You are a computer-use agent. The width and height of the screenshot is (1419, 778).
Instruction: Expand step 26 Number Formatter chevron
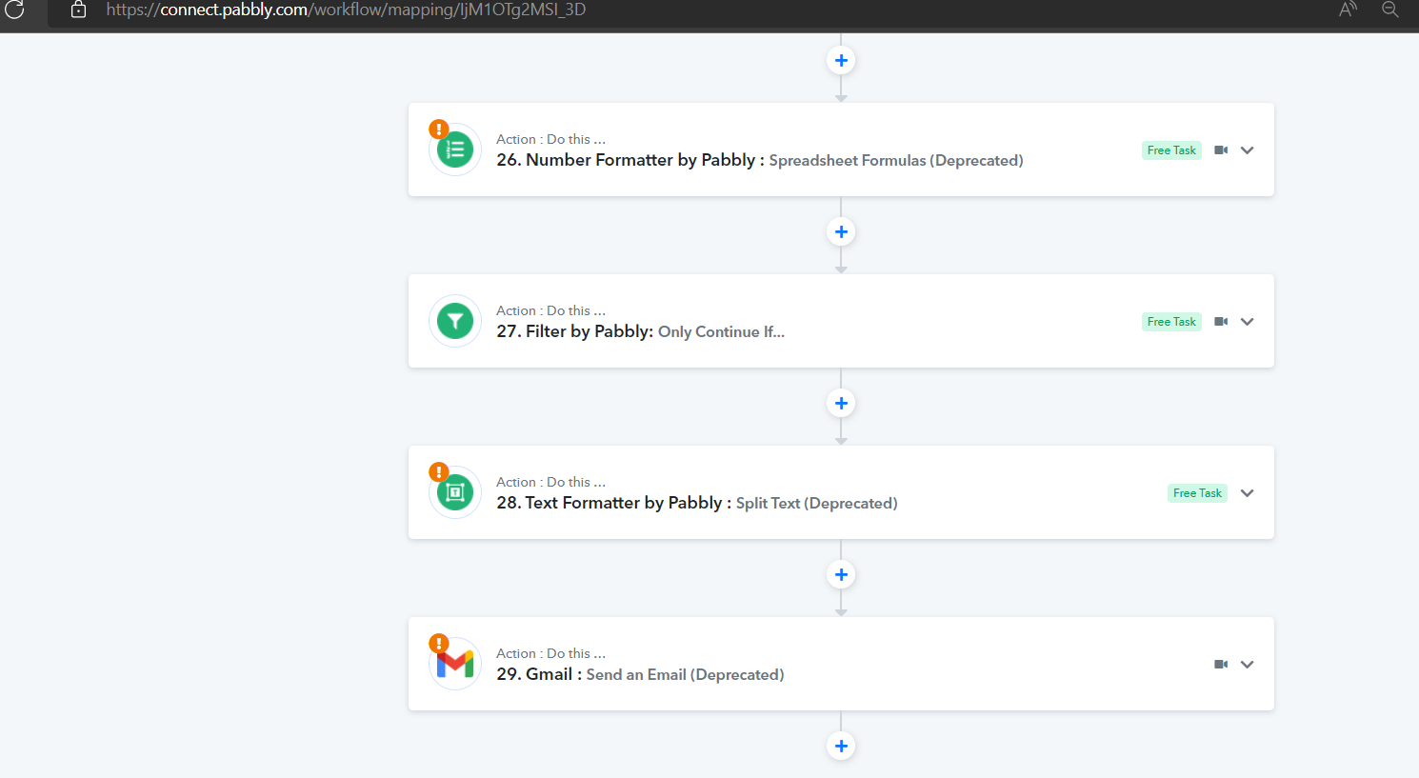pyautogui.click(x=1248, y=150)
